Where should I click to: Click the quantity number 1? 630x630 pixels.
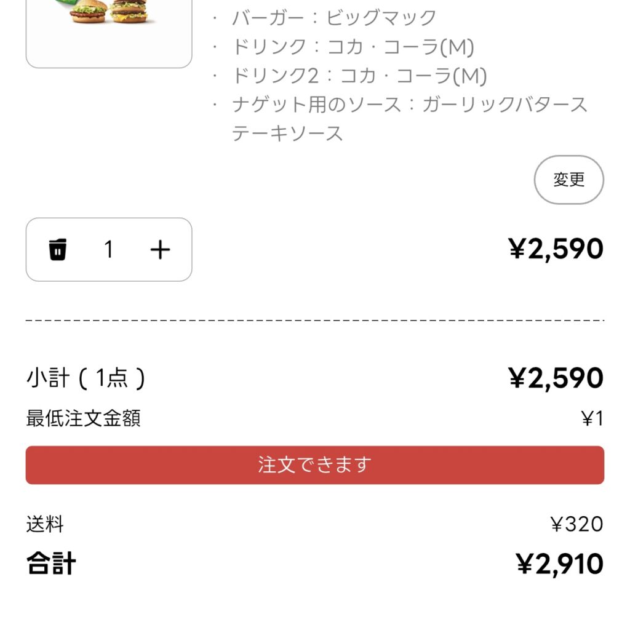click(109, 250)
